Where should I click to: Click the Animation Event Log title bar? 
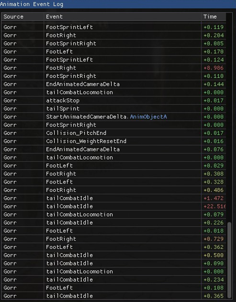[x=118, y=4]
